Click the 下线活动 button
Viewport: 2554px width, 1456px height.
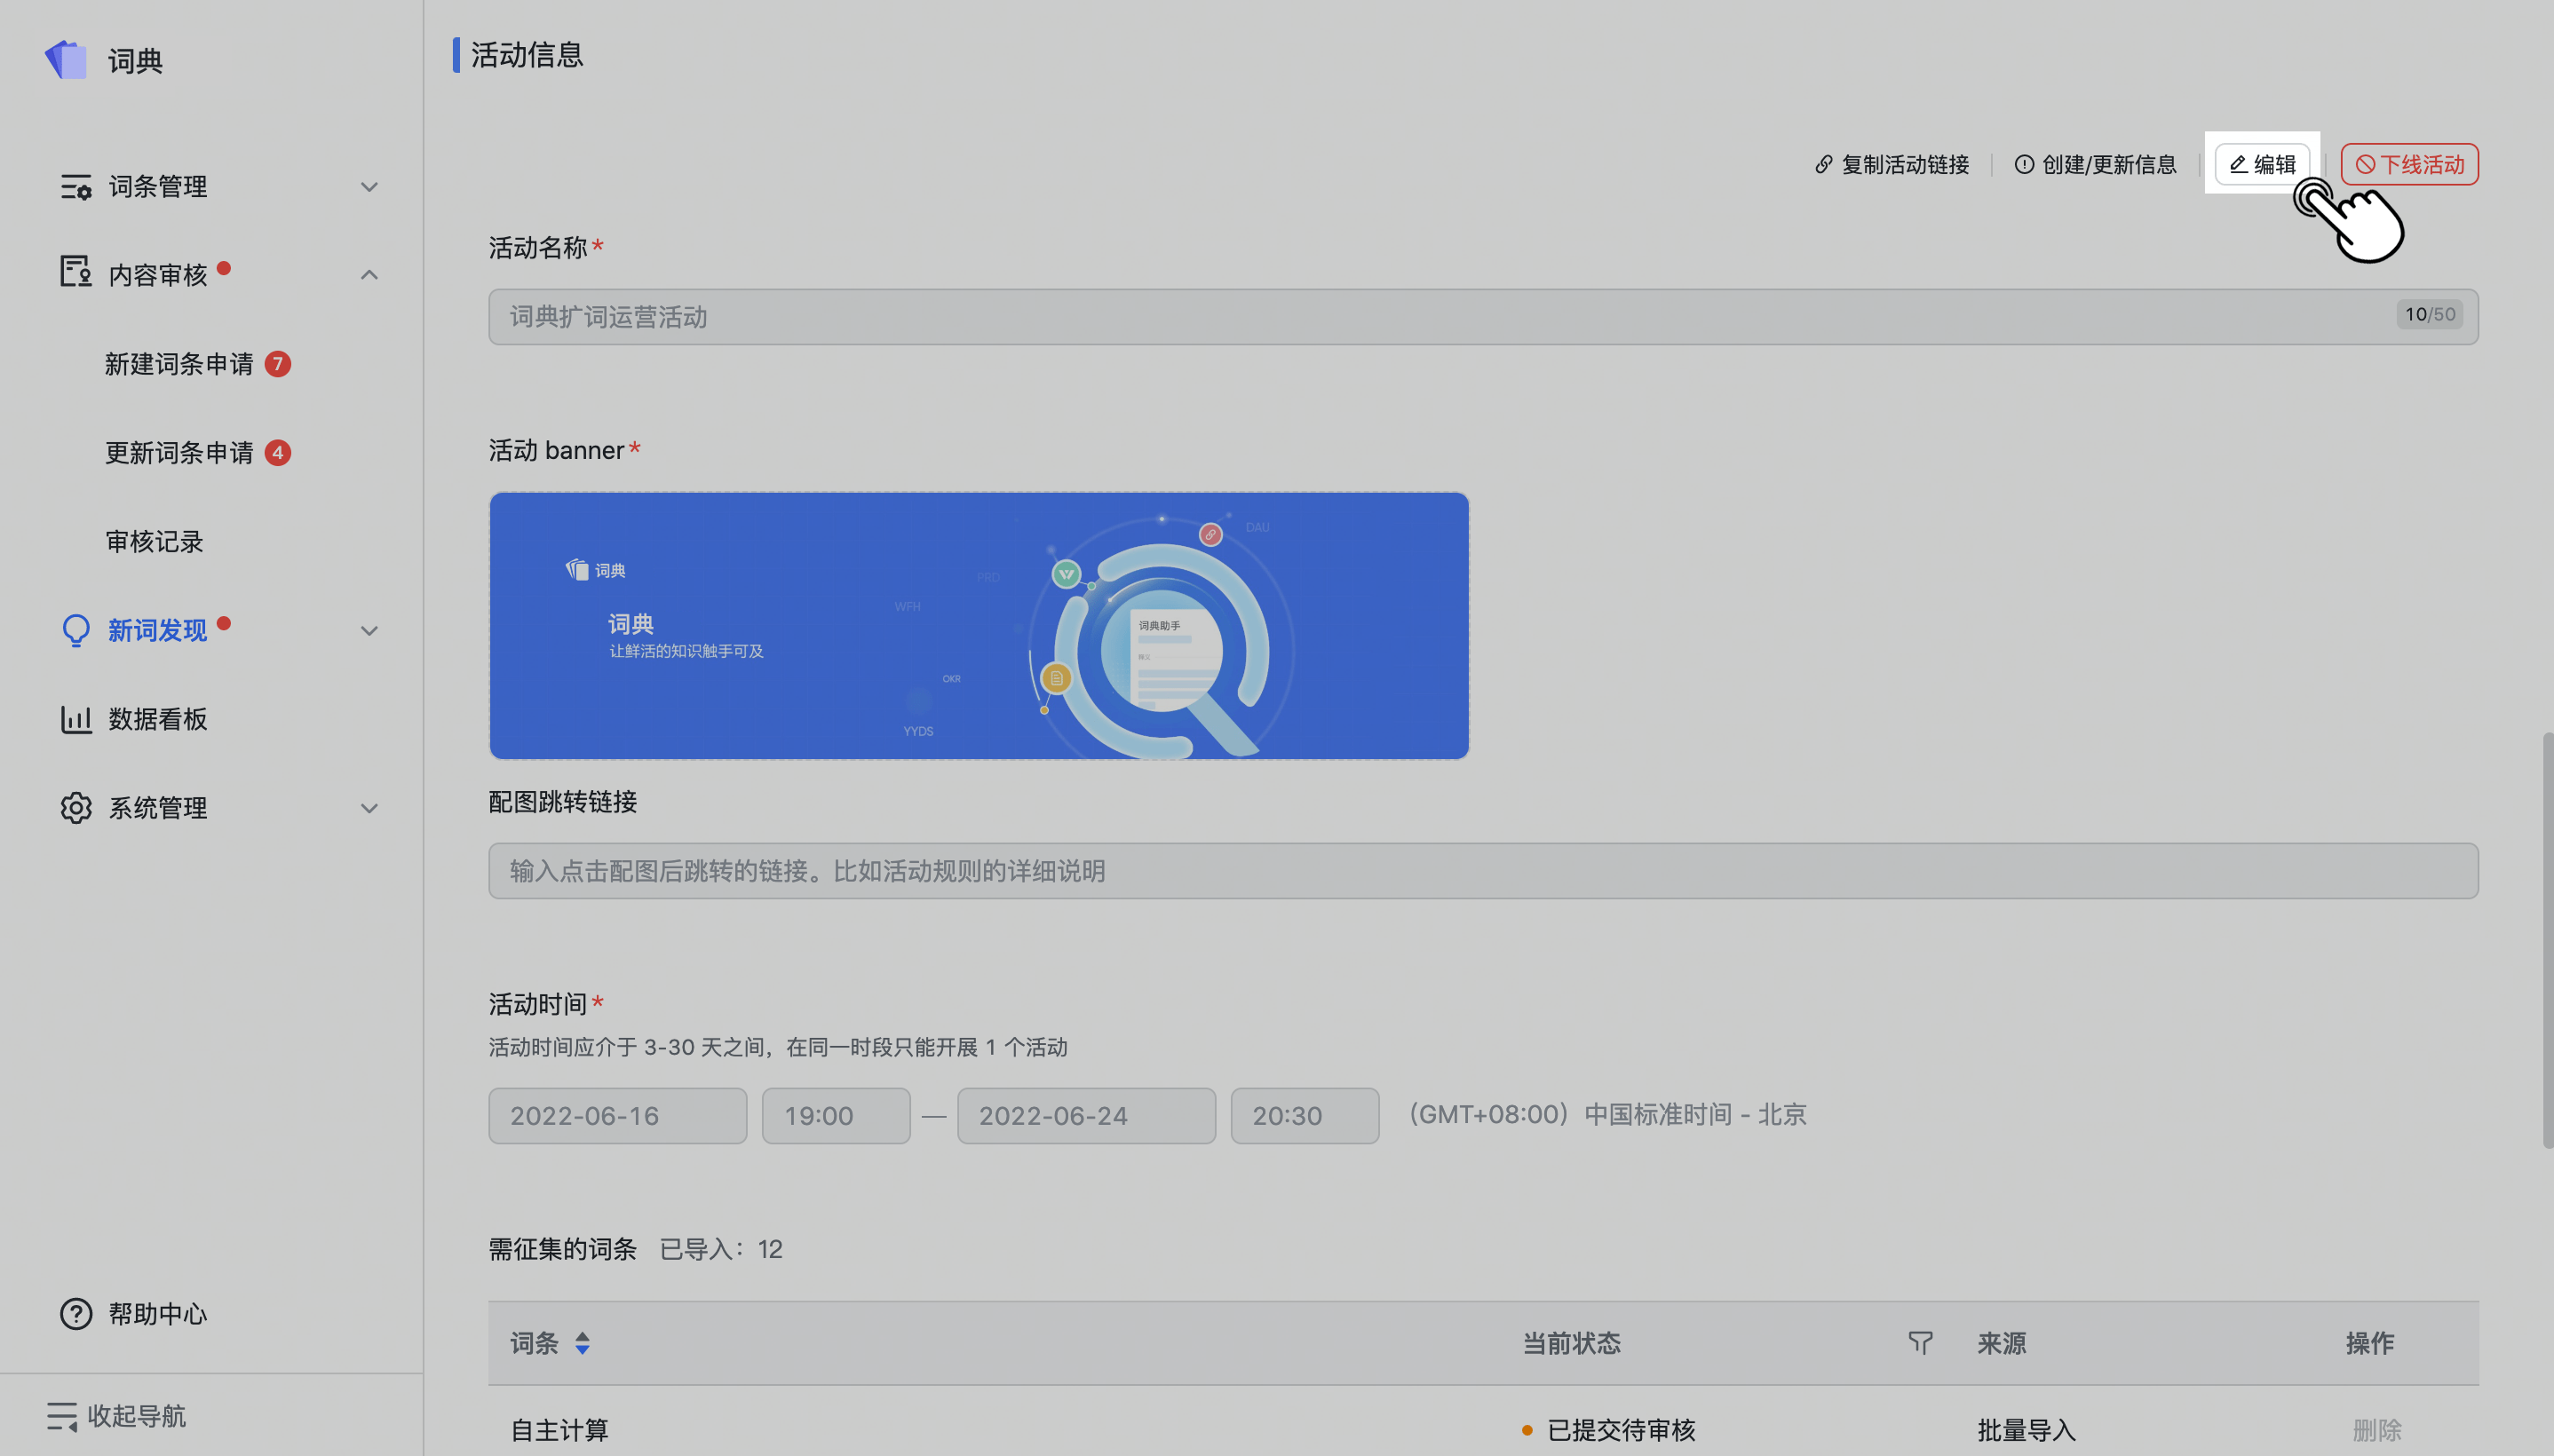pos(2409,164)
